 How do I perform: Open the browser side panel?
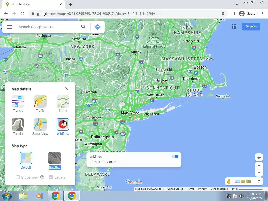233,14
